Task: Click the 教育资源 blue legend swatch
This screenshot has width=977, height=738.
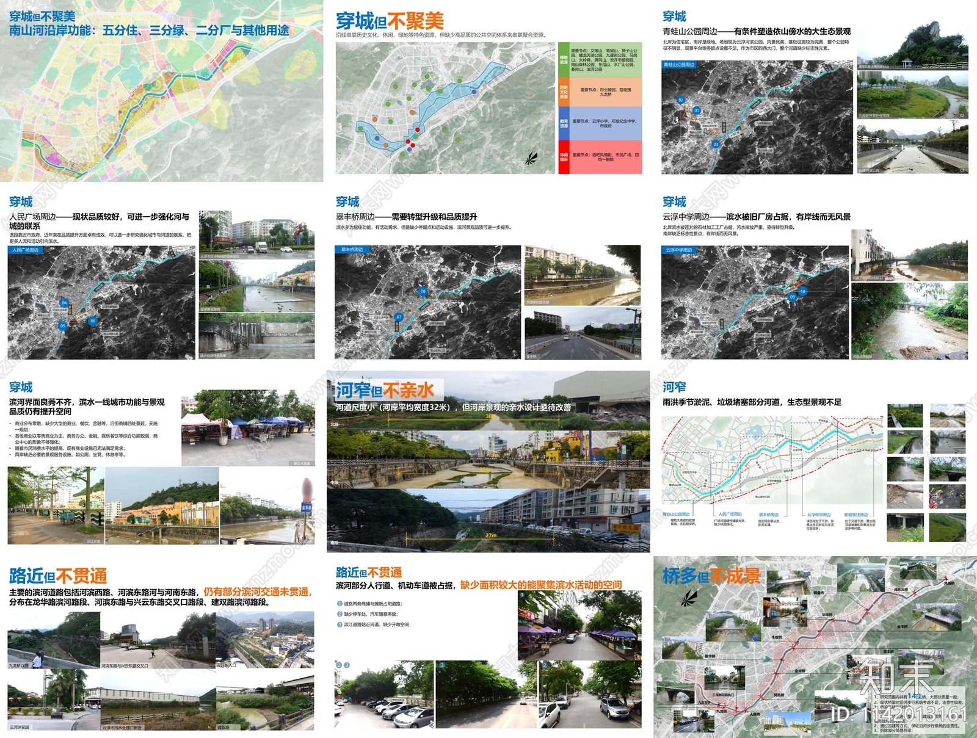Action: pos(563,123)
